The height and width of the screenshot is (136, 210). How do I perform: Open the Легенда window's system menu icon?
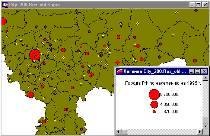(x=120, y=71)
